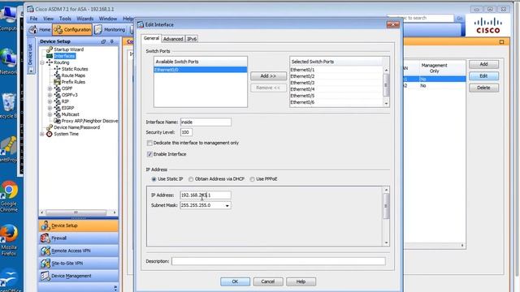Expand the OSPF tree node
520x292 pixels.
tap(50, 88)
